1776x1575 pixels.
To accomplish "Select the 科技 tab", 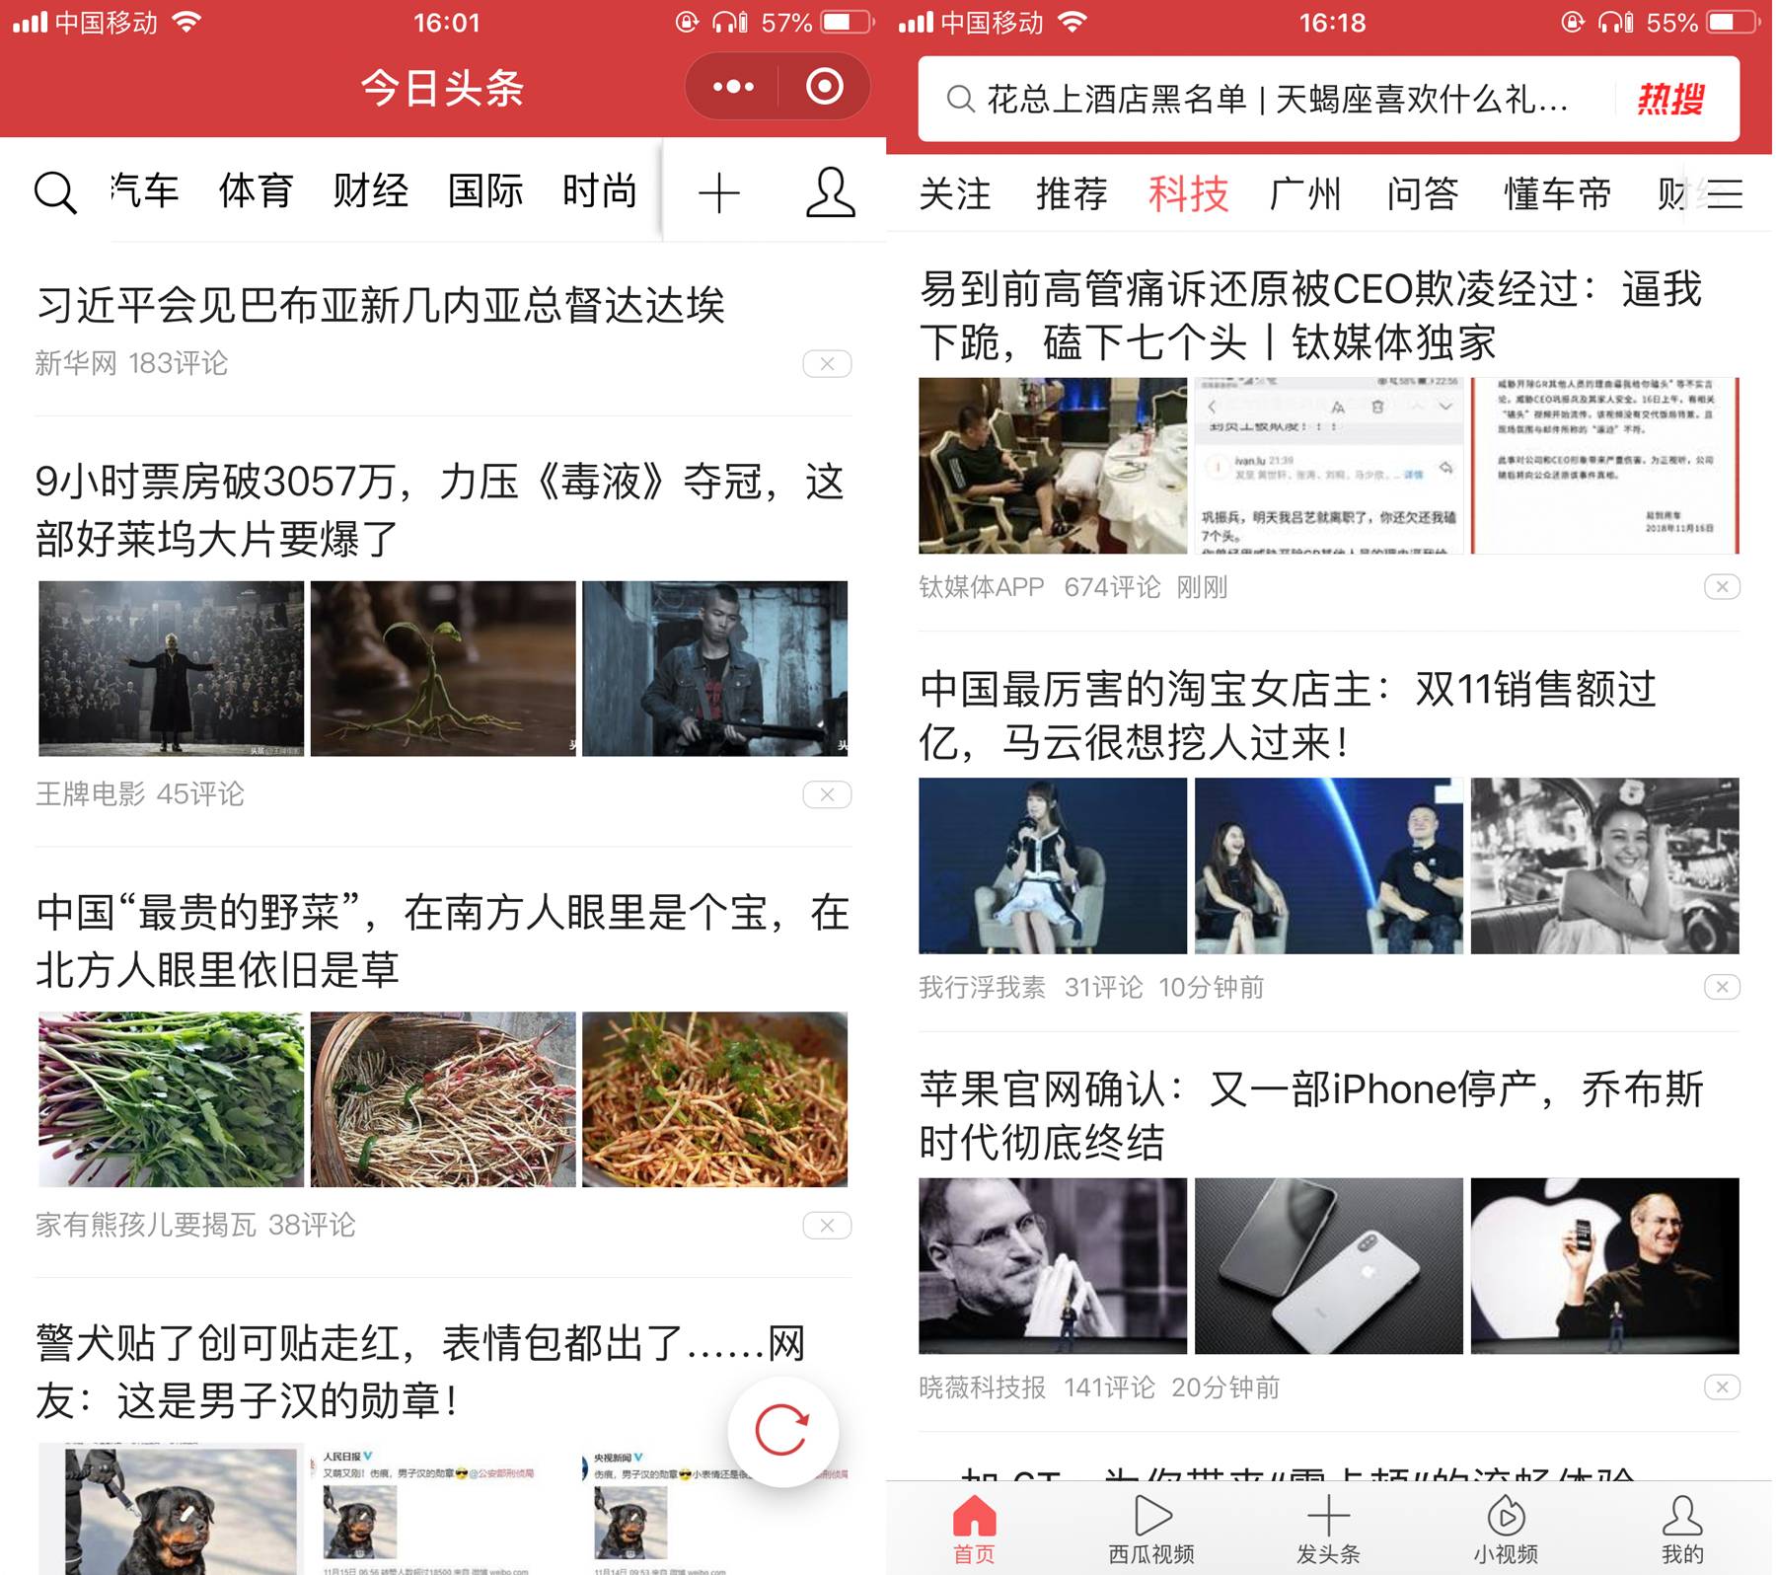I will pos(1189,194).
